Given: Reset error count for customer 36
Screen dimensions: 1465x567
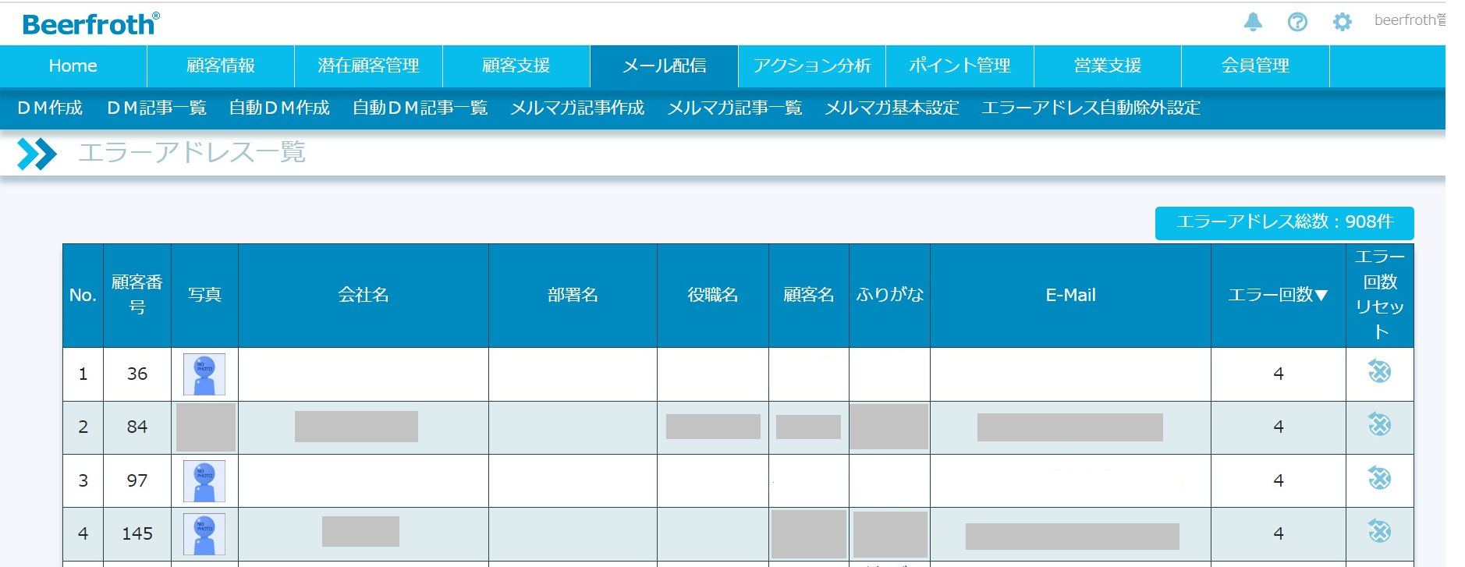Looking at the screenshot, I should [x=1379, y=372].
